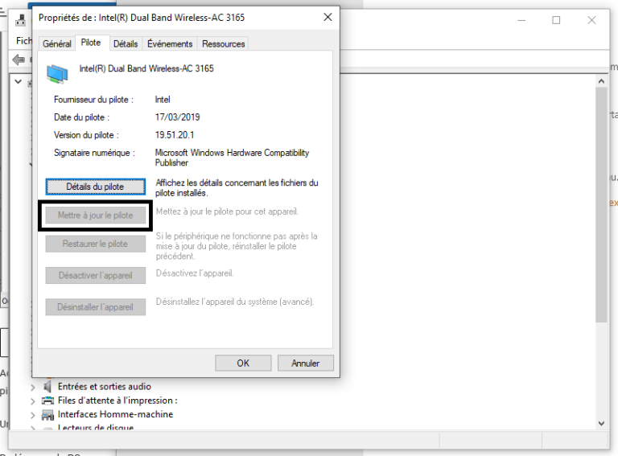Click the Intel provider value

click(x=163, y=100)
